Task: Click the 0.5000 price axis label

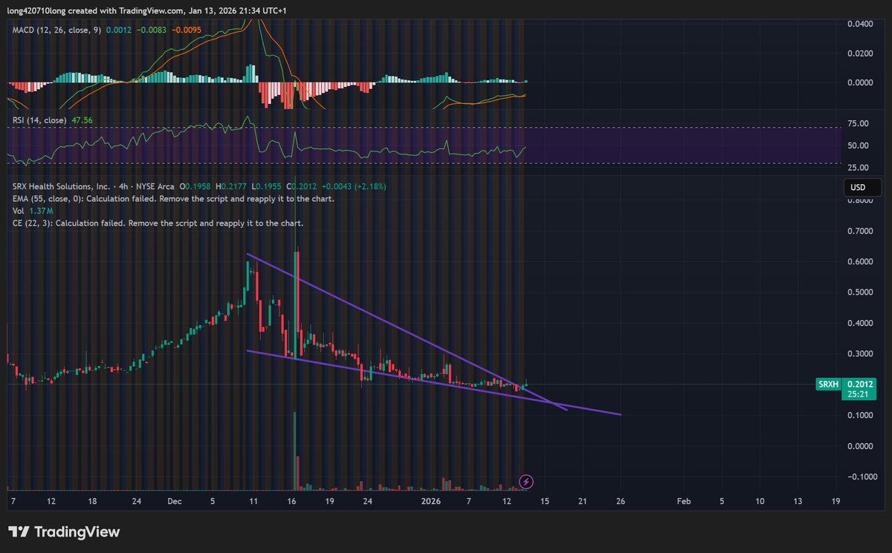Action: click(x=862, y=292)
